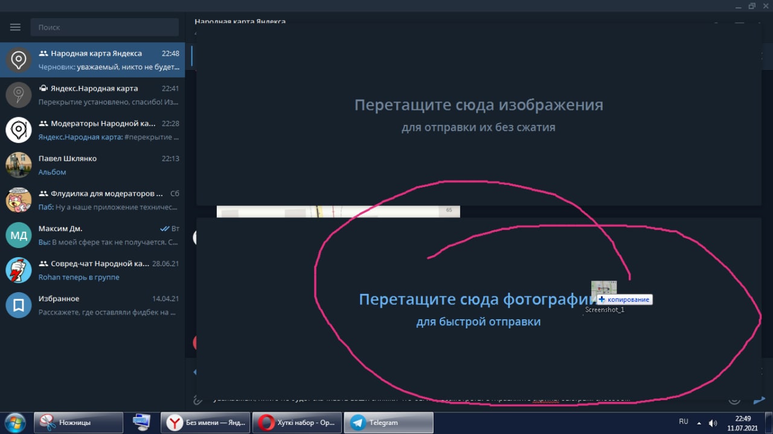Screen dimensions: 773x434
Task: Open Модераторы Народной карты group chat
Action: click(x=92, y=130)
